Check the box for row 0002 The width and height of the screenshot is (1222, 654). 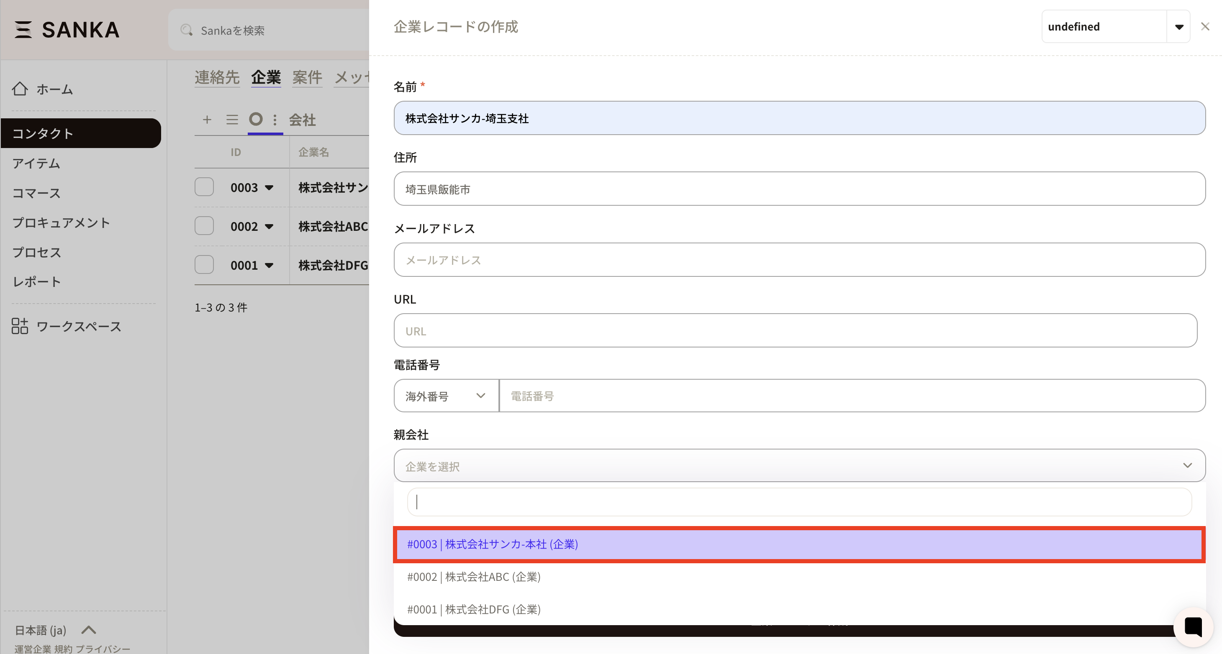pos(204,226)
